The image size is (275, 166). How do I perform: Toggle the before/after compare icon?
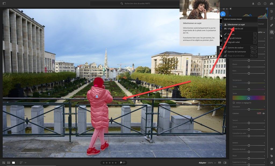[x=225, y=163]
